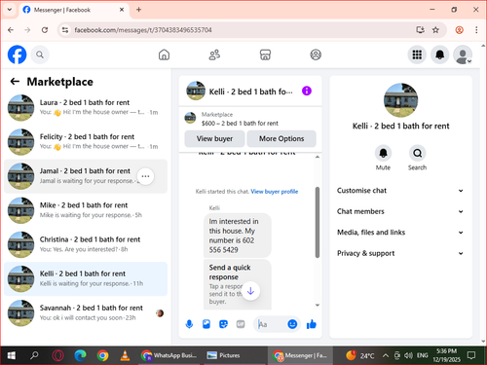Click the Marketplace $600 listing row
487x365 pixels.
[250, 119]
